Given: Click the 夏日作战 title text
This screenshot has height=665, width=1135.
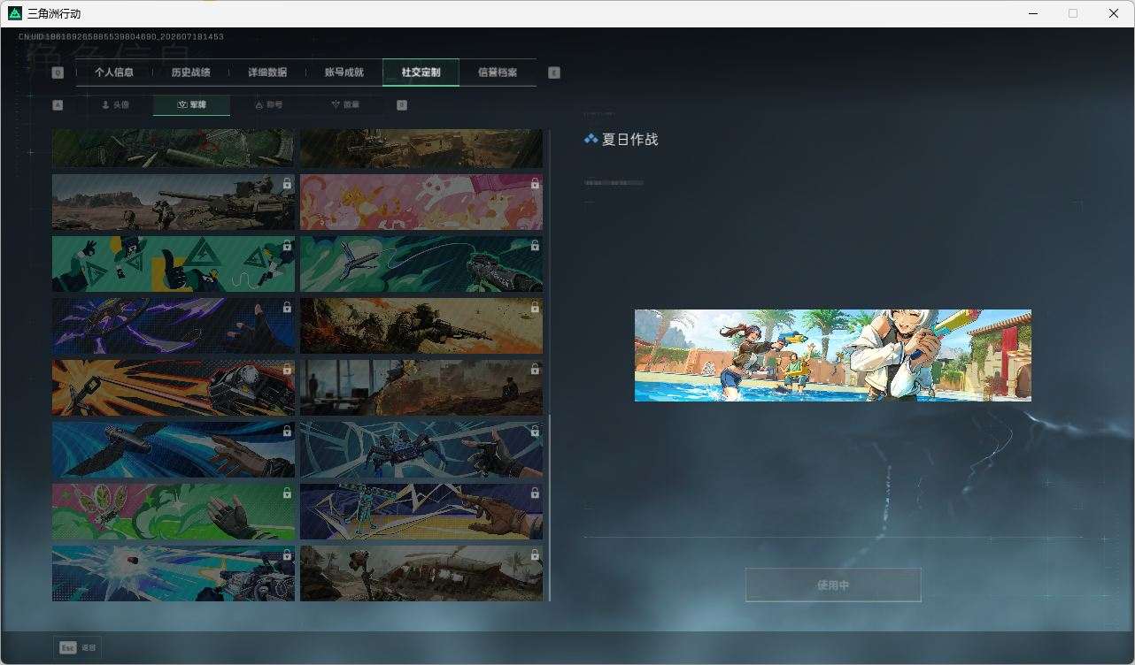Looking at the screenshot, I should [x=630, y=139].
